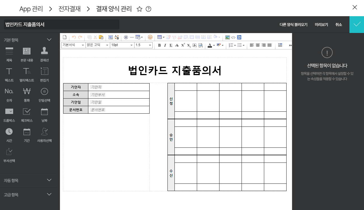Go to 전자결재 in the breadcrumb
The image size is (364, 210).
pos(69,9)
